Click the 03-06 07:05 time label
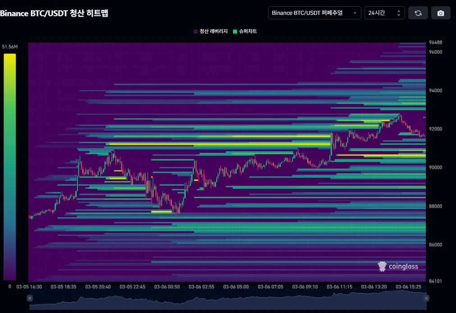Screen dimensions: 456x313 (x=270, y=287)
